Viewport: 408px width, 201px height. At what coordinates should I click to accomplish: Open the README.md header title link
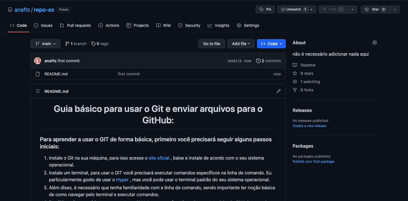[56, 91]
